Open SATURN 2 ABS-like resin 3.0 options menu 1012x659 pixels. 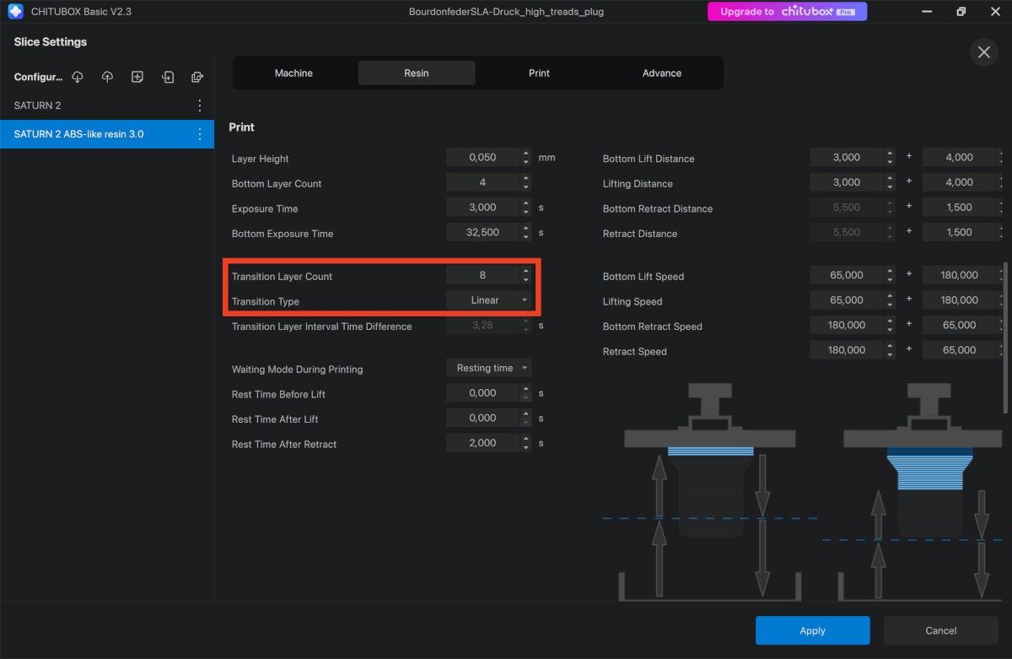[200, 134]
